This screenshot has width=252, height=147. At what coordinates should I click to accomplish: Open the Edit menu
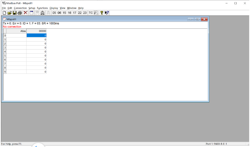[x=10, y=8]
